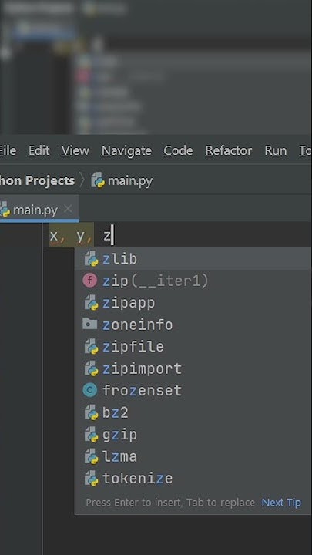Image resolution: width=312 pixels, height=555 pixels.
Task: Click the class icon beside frozenset
Action: click(90, 390)
